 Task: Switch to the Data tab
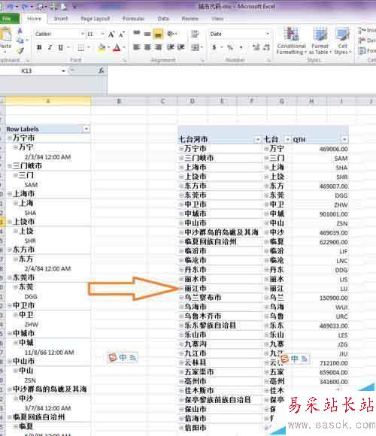pyautogui.click(x=163, y=19)
